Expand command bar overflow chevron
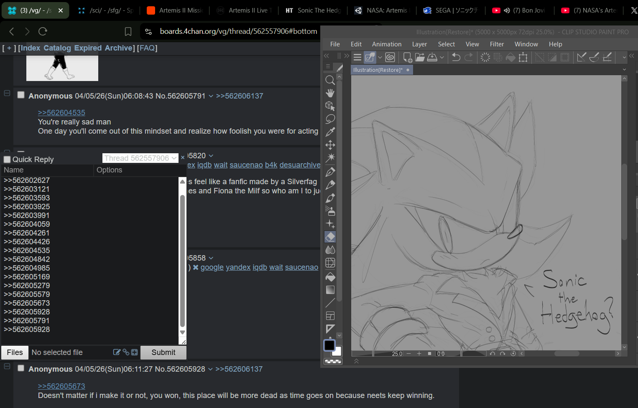The height and width of the screenshot is (408, 638). click(x=624, y=58)
